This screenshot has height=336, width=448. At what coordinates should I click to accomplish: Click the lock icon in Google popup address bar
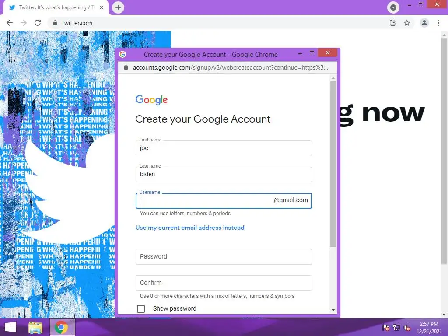click(x=126, y=67)
